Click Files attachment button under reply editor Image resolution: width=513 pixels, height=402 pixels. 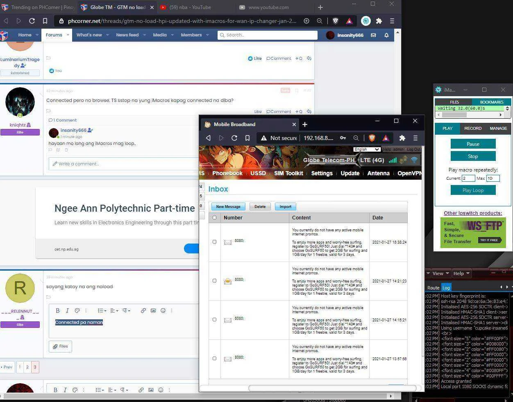click(61, 346)
